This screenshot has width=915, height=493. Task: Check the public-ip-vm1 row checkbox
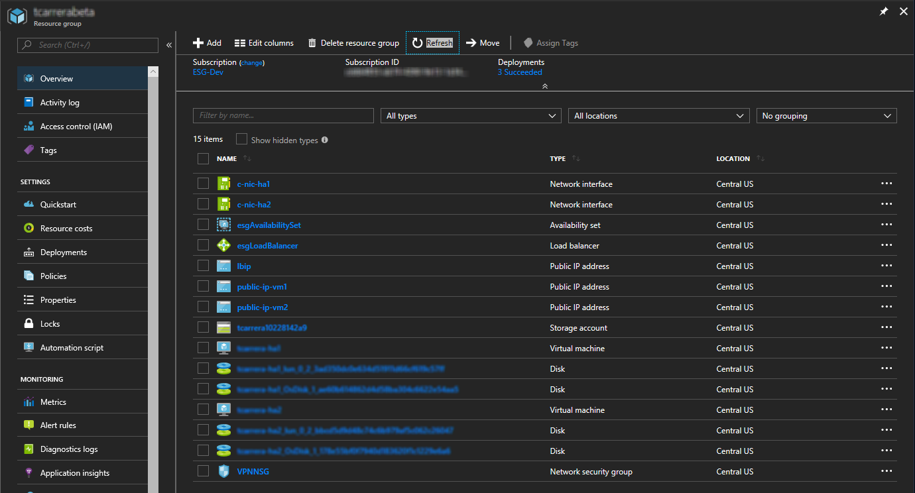[203, 286]
